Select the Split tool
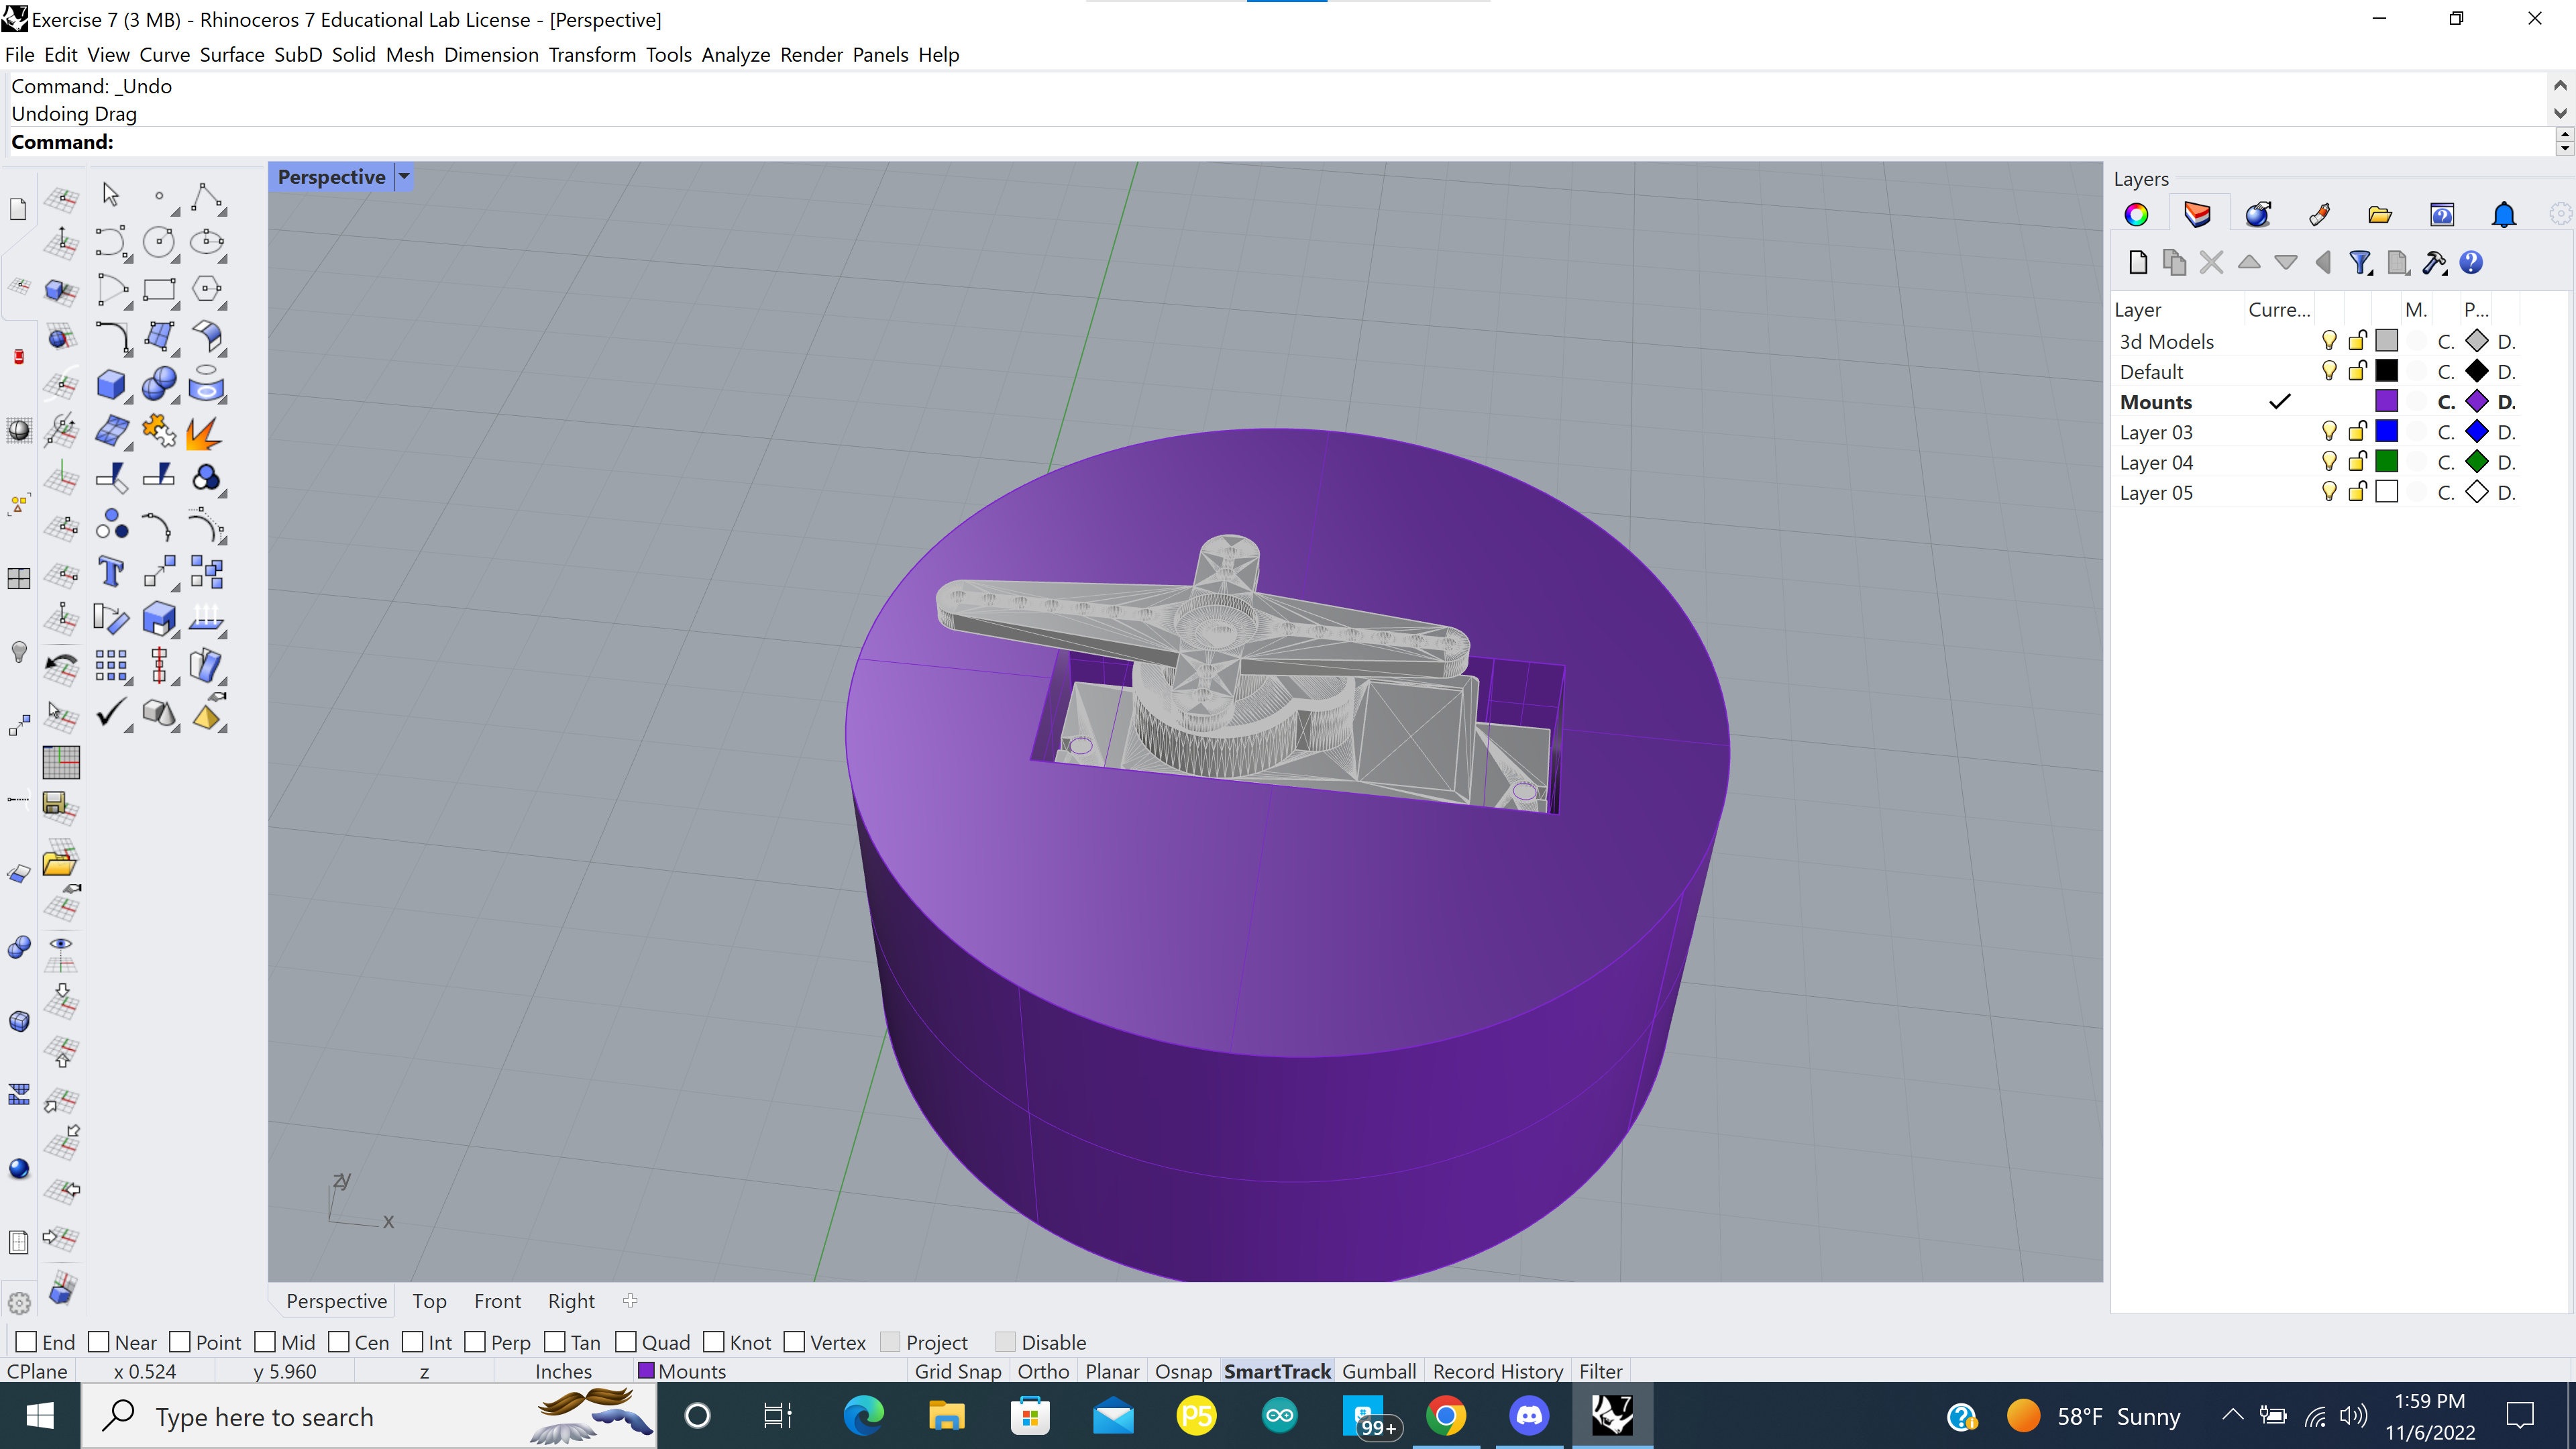 coord(159,477)
